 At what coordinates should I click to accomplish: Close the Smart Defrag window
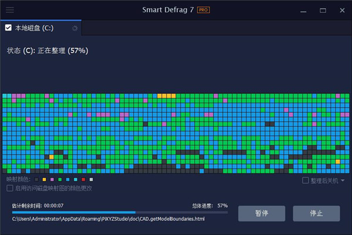click(342, 11)
